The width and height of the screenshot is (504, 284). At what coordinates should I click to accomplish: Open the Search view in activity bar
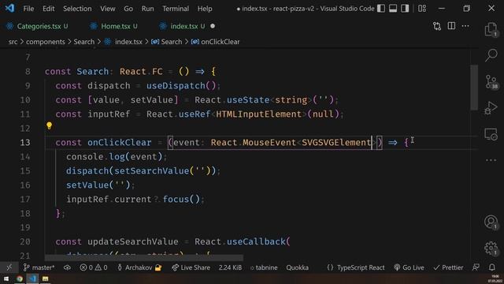point(491,55)
